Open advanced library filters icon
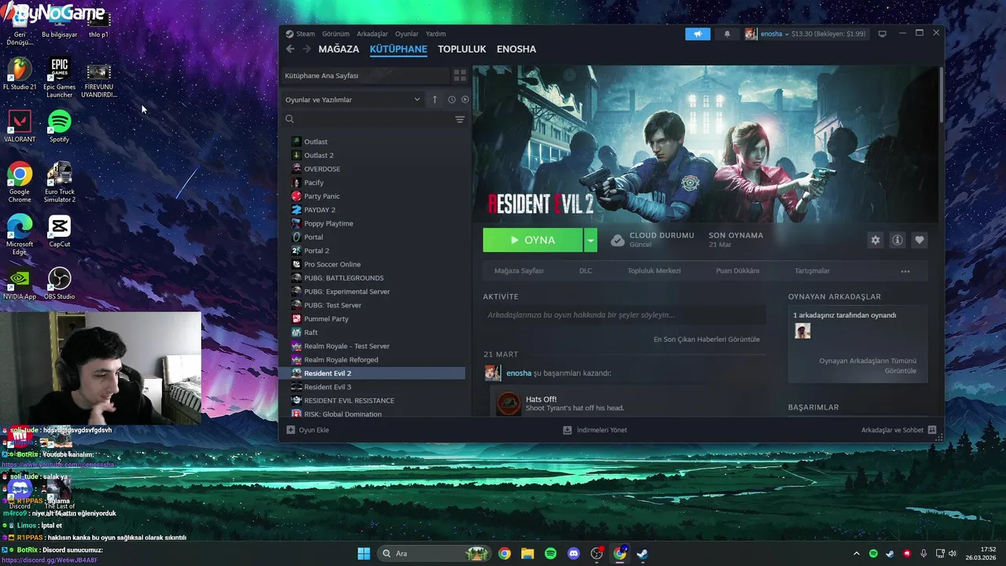 460,119
